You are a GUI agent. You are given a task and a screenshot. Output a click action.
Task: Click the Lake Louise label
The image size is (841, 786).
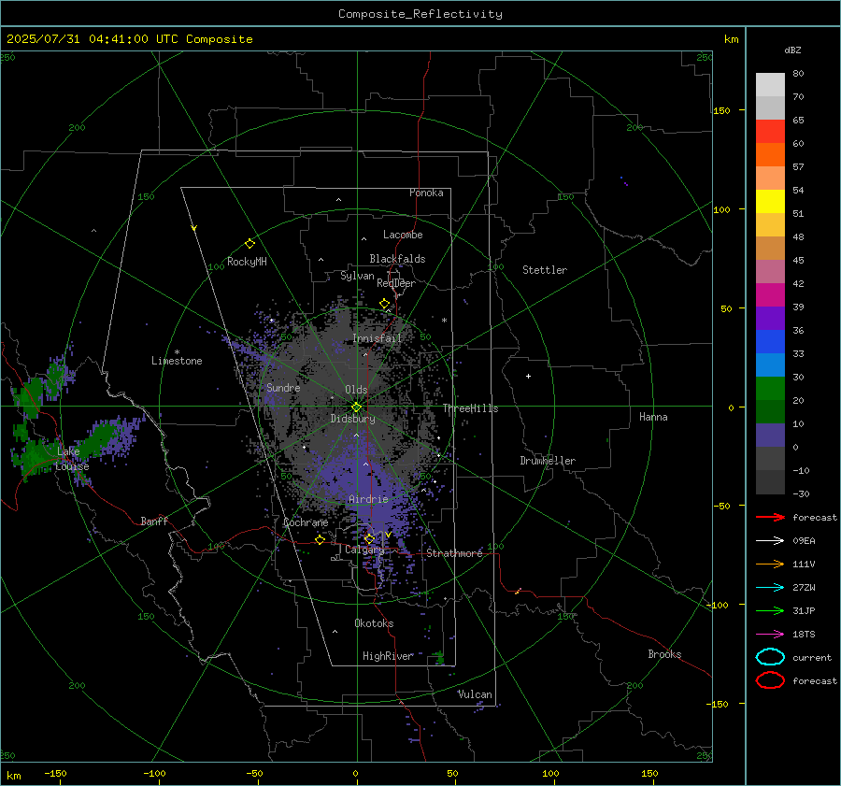coord(72,459)
